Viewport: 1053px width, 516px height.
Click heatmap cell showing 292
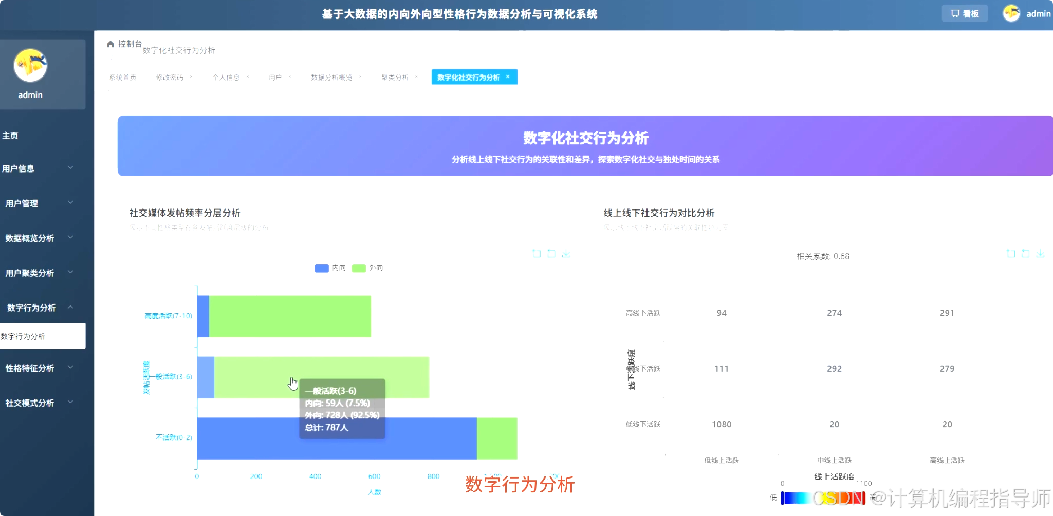coord(834,369)
